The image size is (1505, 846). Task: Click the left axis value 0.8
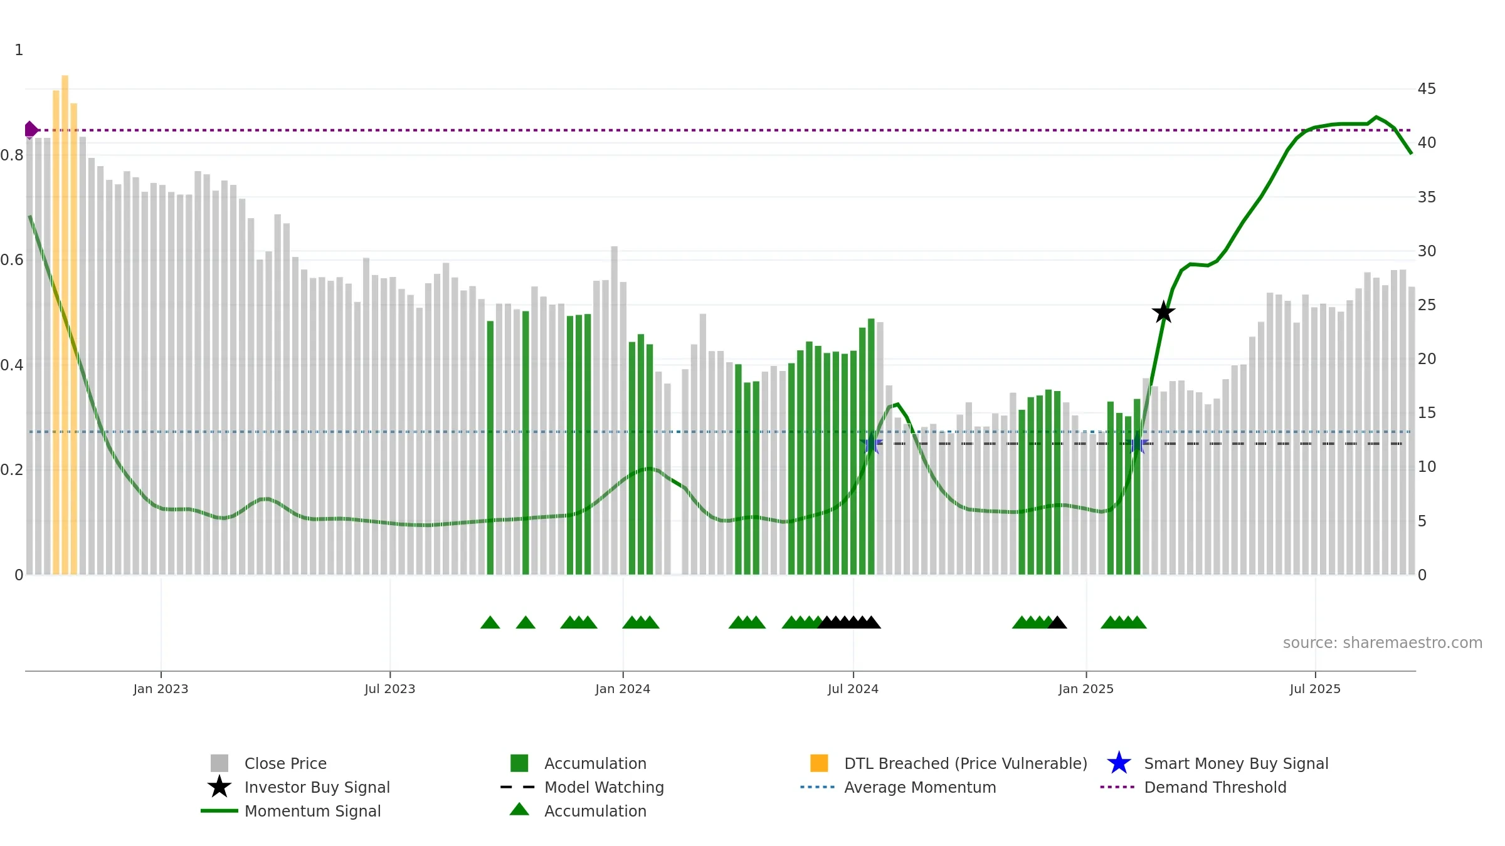[x=12, y=155]
